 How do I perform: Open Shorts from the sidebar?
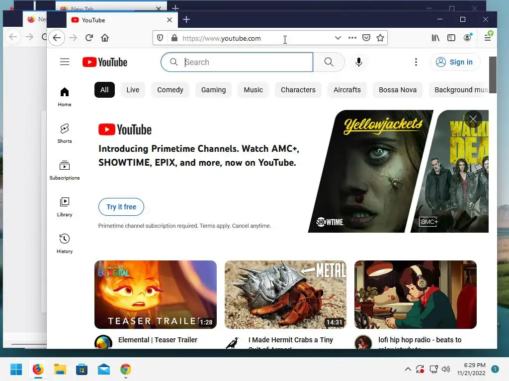[x=65, y=133]
